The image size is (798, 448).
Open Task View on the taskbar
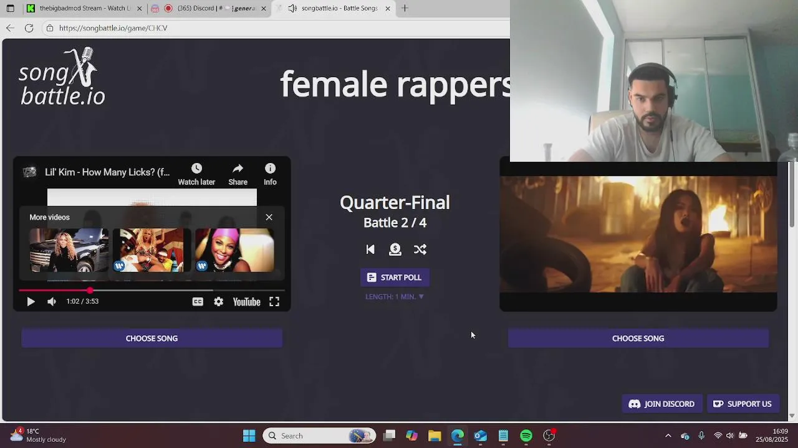(389, 436)
